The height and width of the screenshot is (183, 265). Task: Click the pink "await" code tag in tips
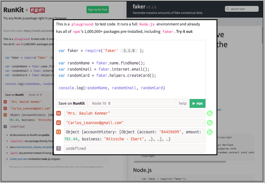tap(14, 153)
